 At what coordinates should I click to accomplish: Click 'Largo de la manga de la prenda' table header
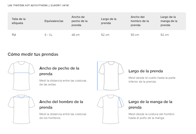[169, 21]
